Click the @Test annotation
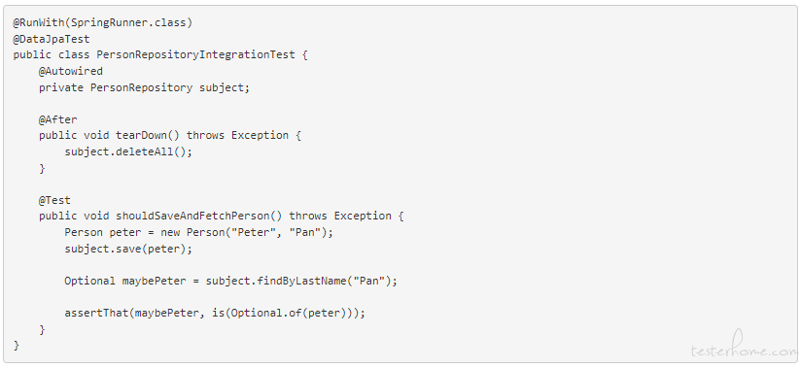The height and width of the screenshot is (368, 800). pyautogui.click(x=54, y=200)
